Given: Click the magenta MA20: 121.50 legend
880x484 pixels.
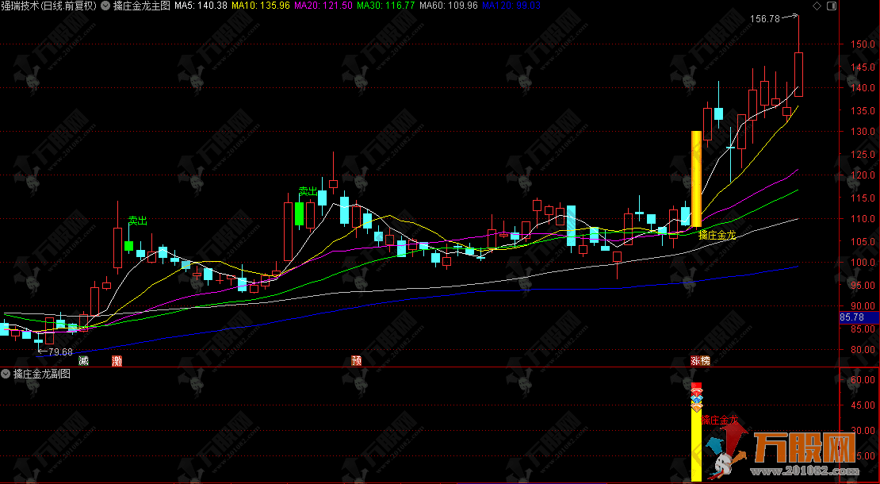Looking at the screenshot, I should (x=322, y=6).
